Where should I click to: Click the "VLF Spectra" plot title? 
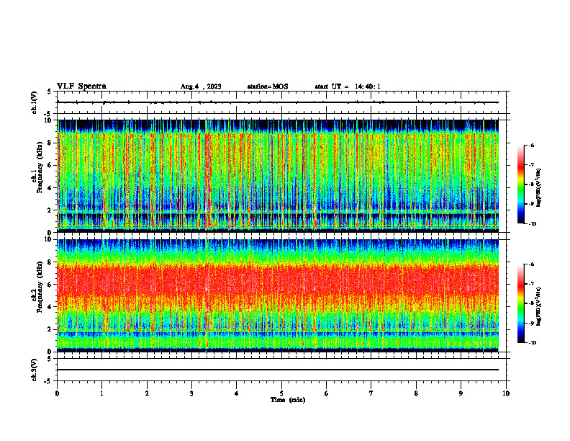point(81,86)
